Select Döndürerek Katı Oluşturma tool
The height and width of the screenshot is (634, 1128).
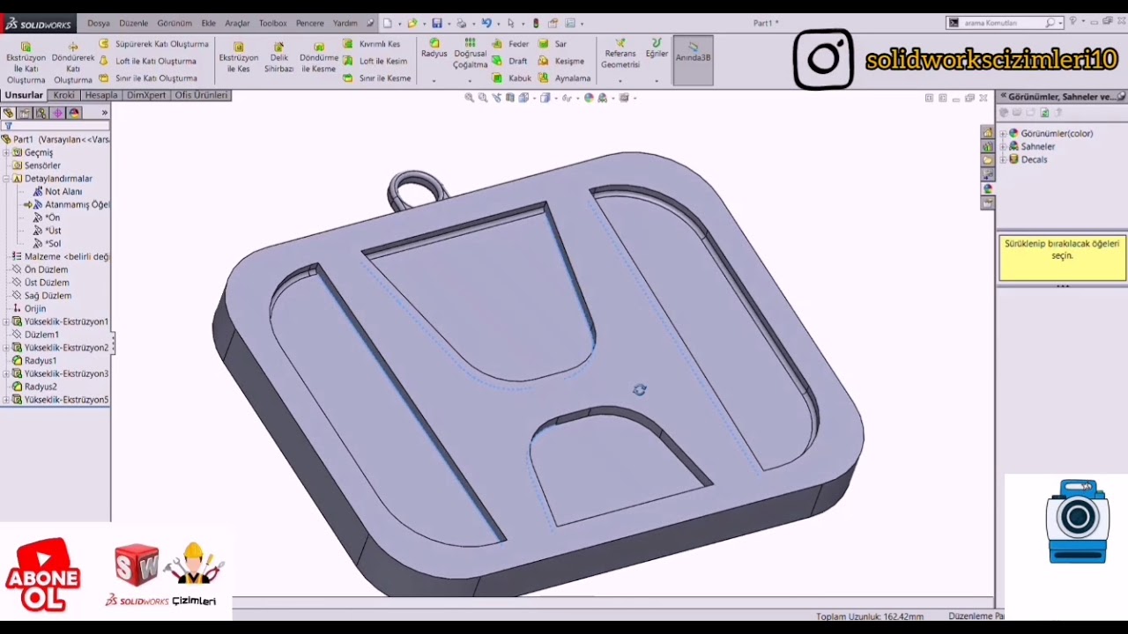(73, 62)
